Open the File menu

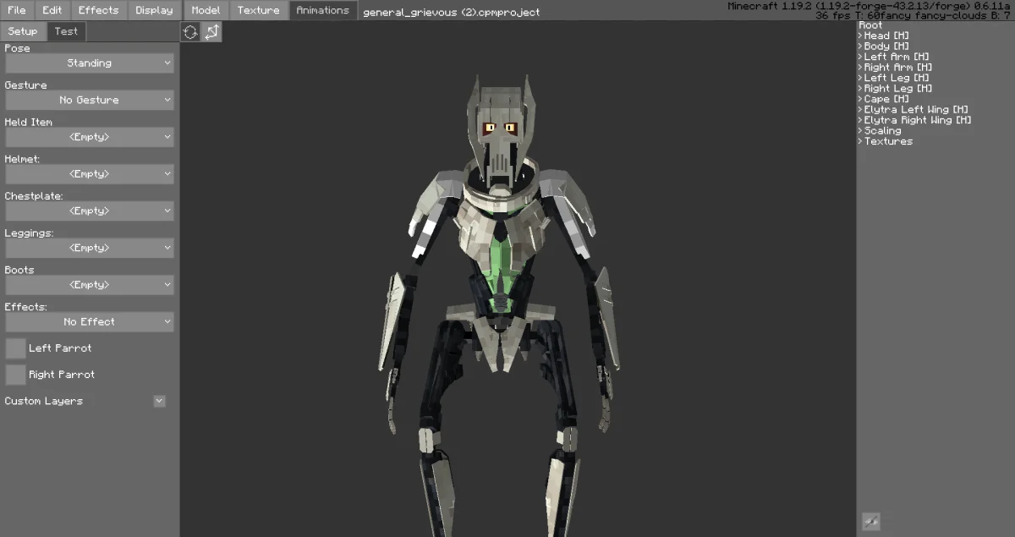(17, 10)
